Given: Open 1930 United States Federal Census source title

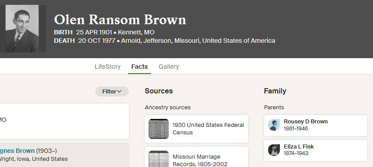Looking at the screenshot, I should click(208, 129).
